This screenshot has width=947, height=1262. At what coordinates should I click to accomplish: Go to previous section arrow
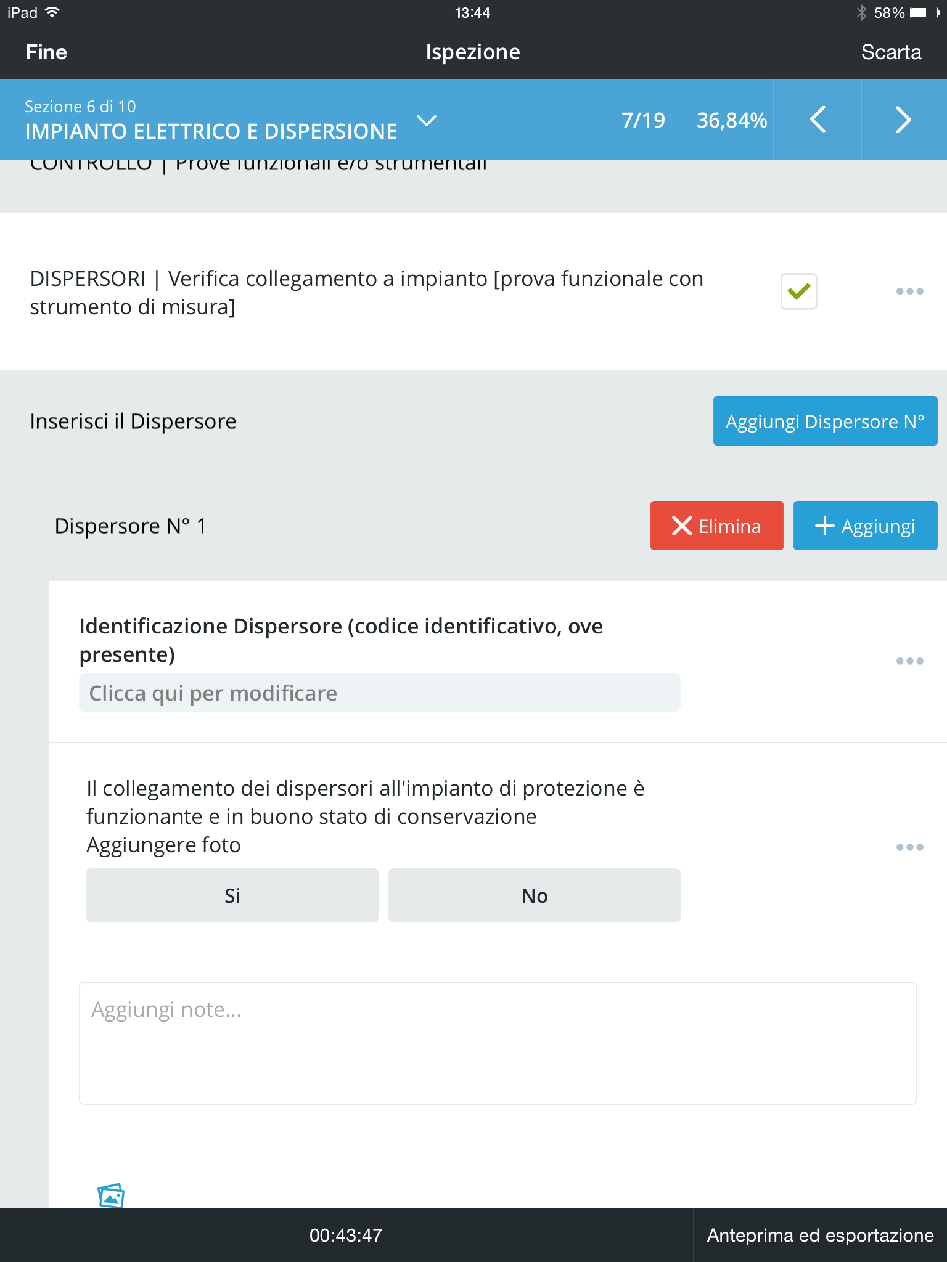[x=818, y=120]
